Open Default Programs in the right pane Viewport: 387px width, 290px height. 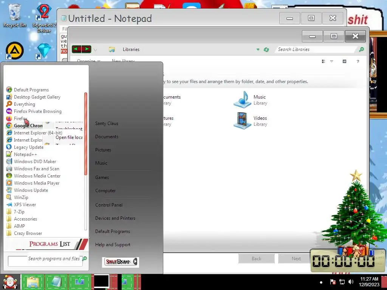point(113,231)
